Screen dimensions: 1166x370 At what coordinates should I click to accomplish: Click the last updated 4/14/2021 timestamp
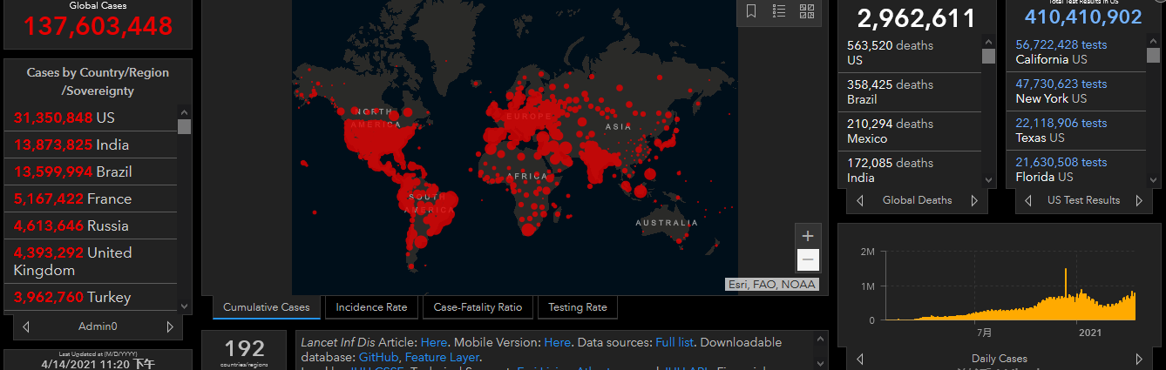(x=98, y=365)
